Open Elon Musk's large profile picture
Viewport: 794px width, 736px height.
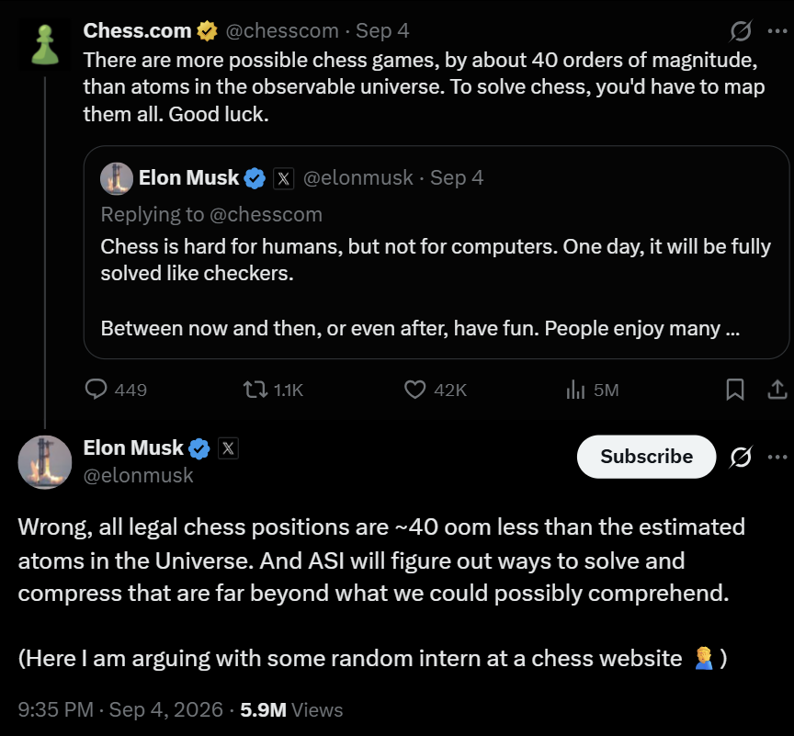44,461
